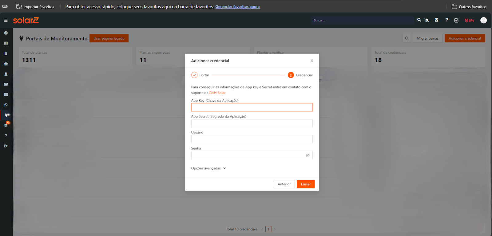Image resolution: width=492 pixels, height=236 pixels.
Task: Click the logout icon in sidebar
Action: click(x=6, y=146)
